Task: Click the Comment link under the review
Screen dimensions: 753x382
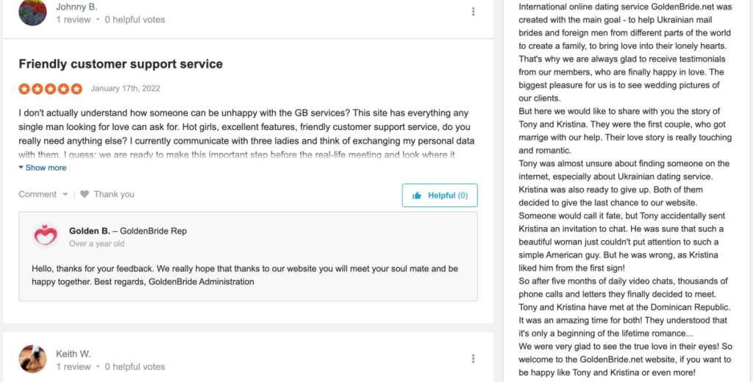Action: [38, 195]
